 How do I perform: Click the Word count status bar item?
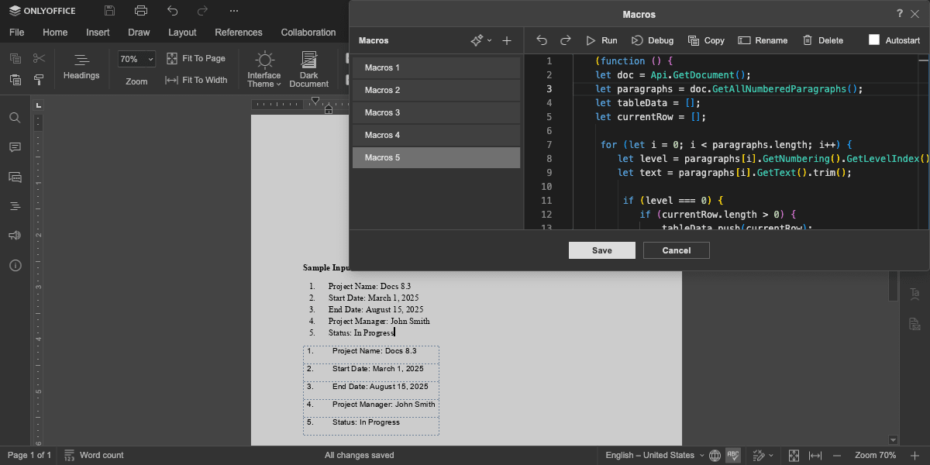tap(94, 456)
